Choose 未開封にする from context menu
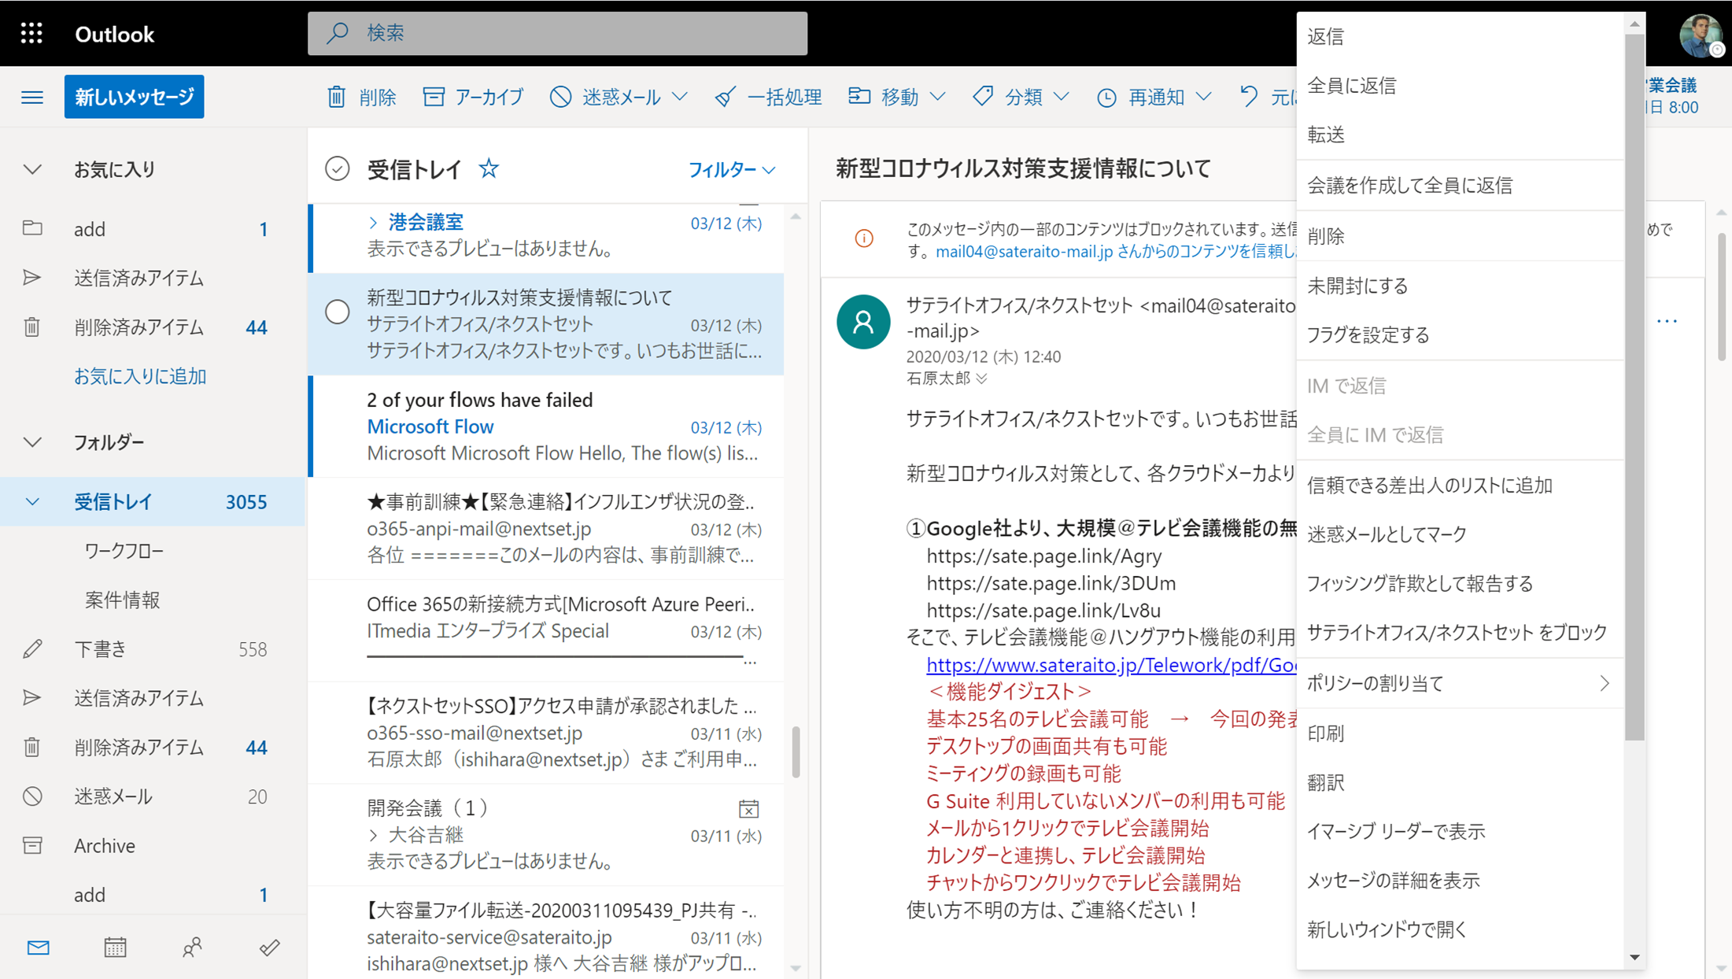This screenshot has width=1732, height=979. click(x=1460, y=286)
